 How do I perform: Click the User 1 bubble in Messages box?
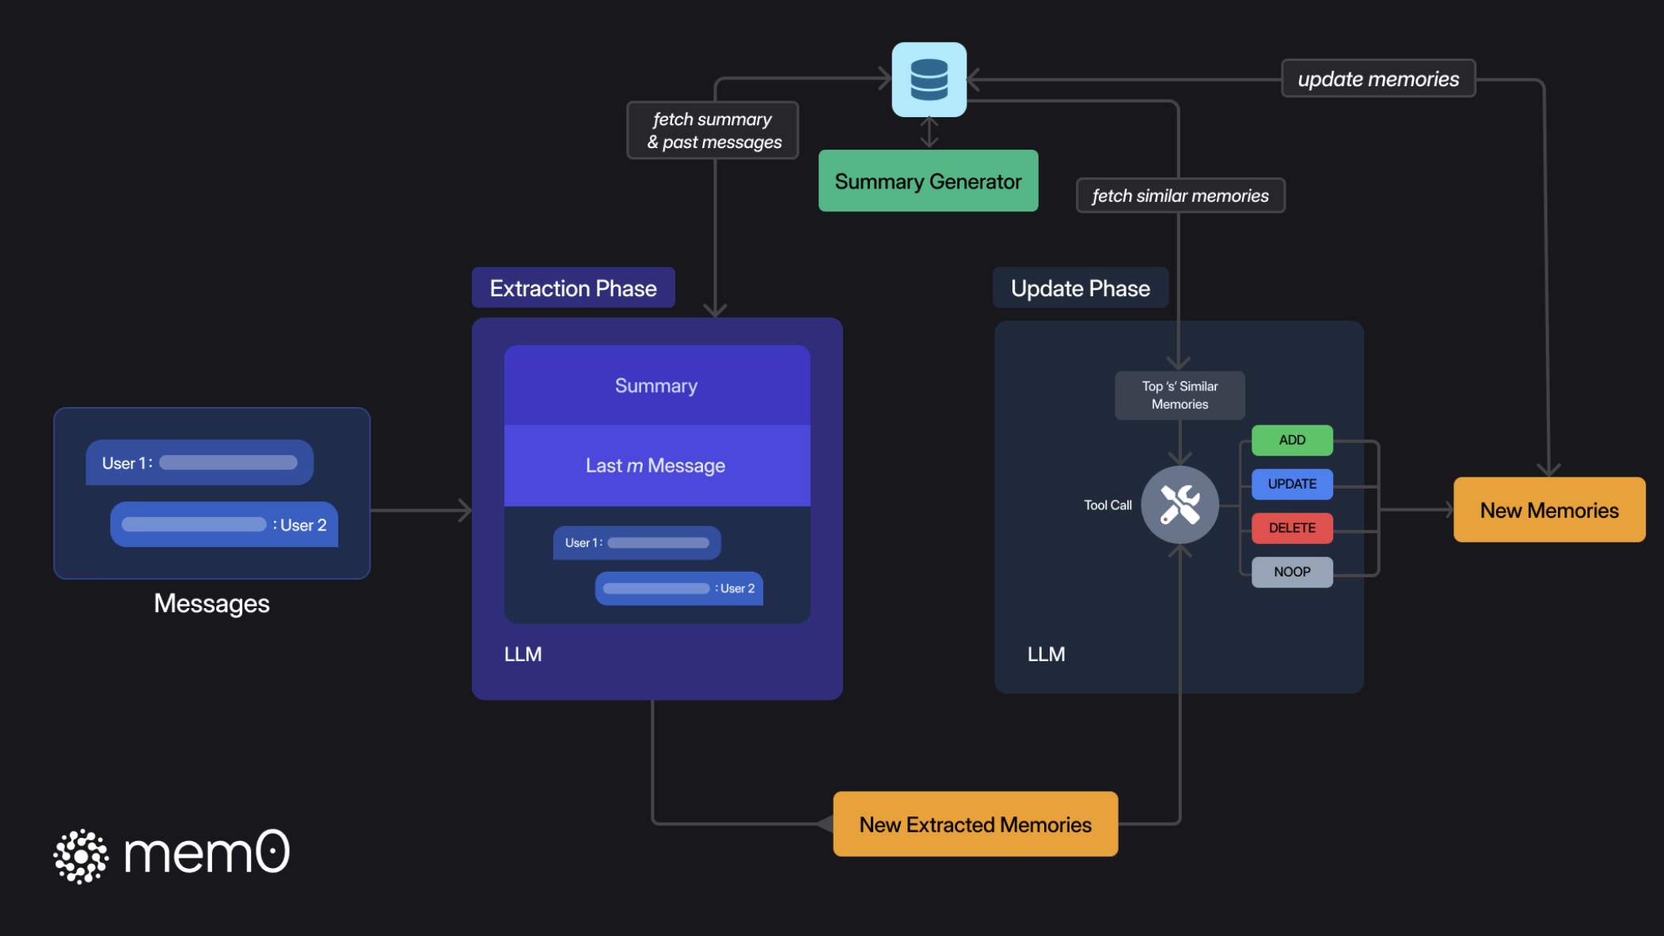[x=199, y=462]
